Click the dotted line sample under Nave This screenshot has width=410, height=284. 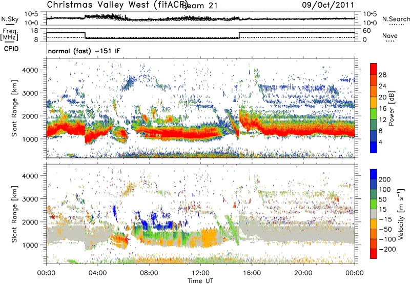pyautogui.click(x=391, y=41)
